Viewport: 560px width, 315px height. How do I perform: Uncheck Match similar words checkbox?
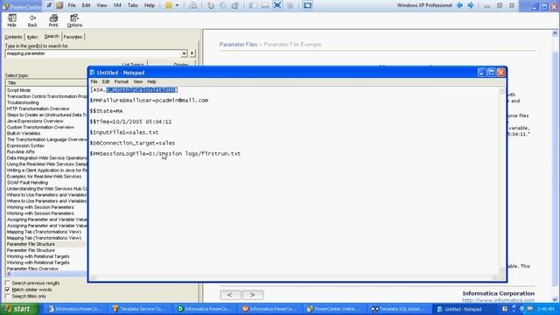click(8, 290)
